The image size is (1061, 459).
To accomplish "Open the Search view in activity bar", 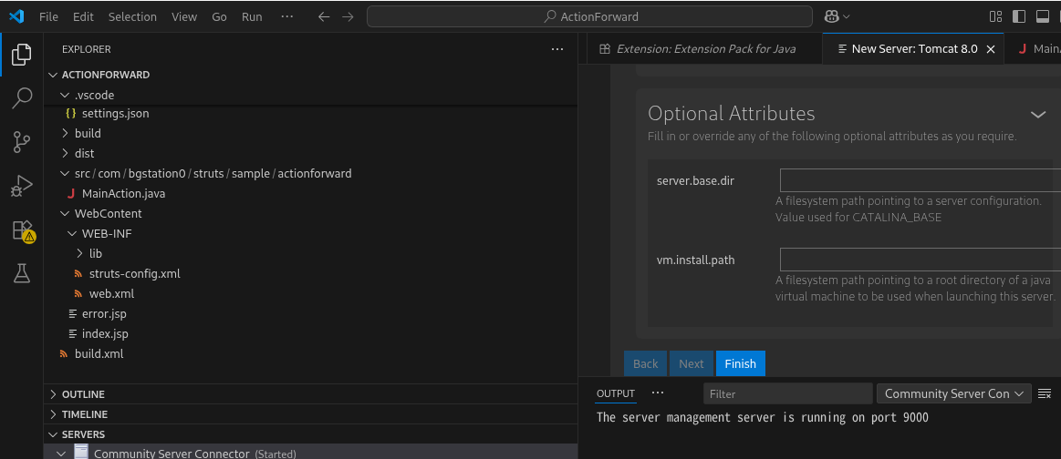I will [x=22, y=98].
